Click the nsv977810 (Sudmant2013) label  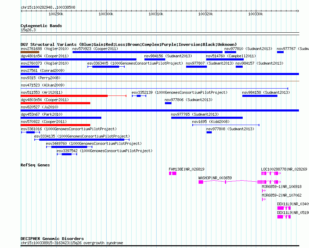(x=248, y=49)
